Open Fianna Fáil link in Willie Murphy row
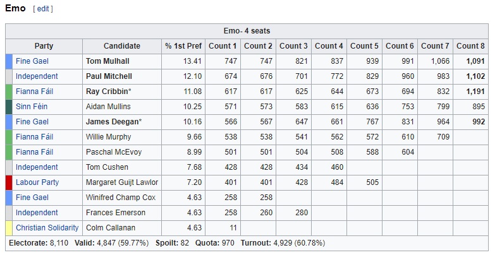Image resolution: width=502 pixels, height=267 pixels. [35, 137]
